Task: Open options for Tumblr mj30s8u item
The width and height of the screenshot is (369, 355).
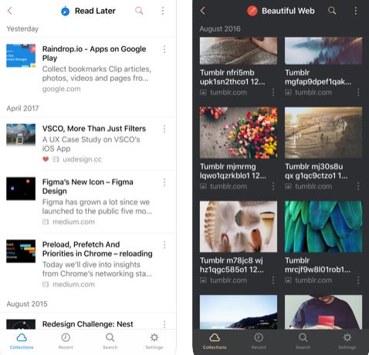Action: coord(358,186)
